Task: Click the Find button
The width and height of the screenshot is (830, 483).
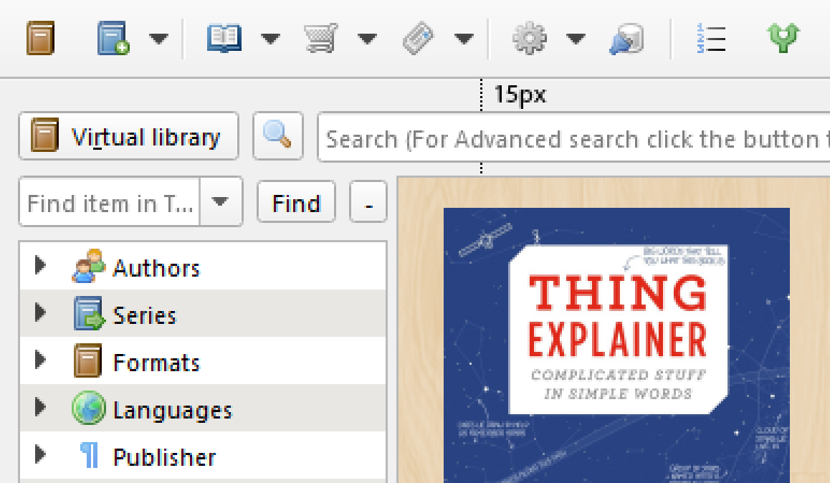Action: [x=297, y=202]
